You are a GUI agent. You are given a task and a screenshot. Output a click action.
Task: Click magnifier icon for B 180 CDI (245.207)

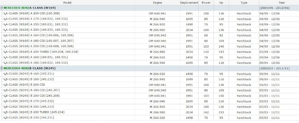(x=4, y=90)
